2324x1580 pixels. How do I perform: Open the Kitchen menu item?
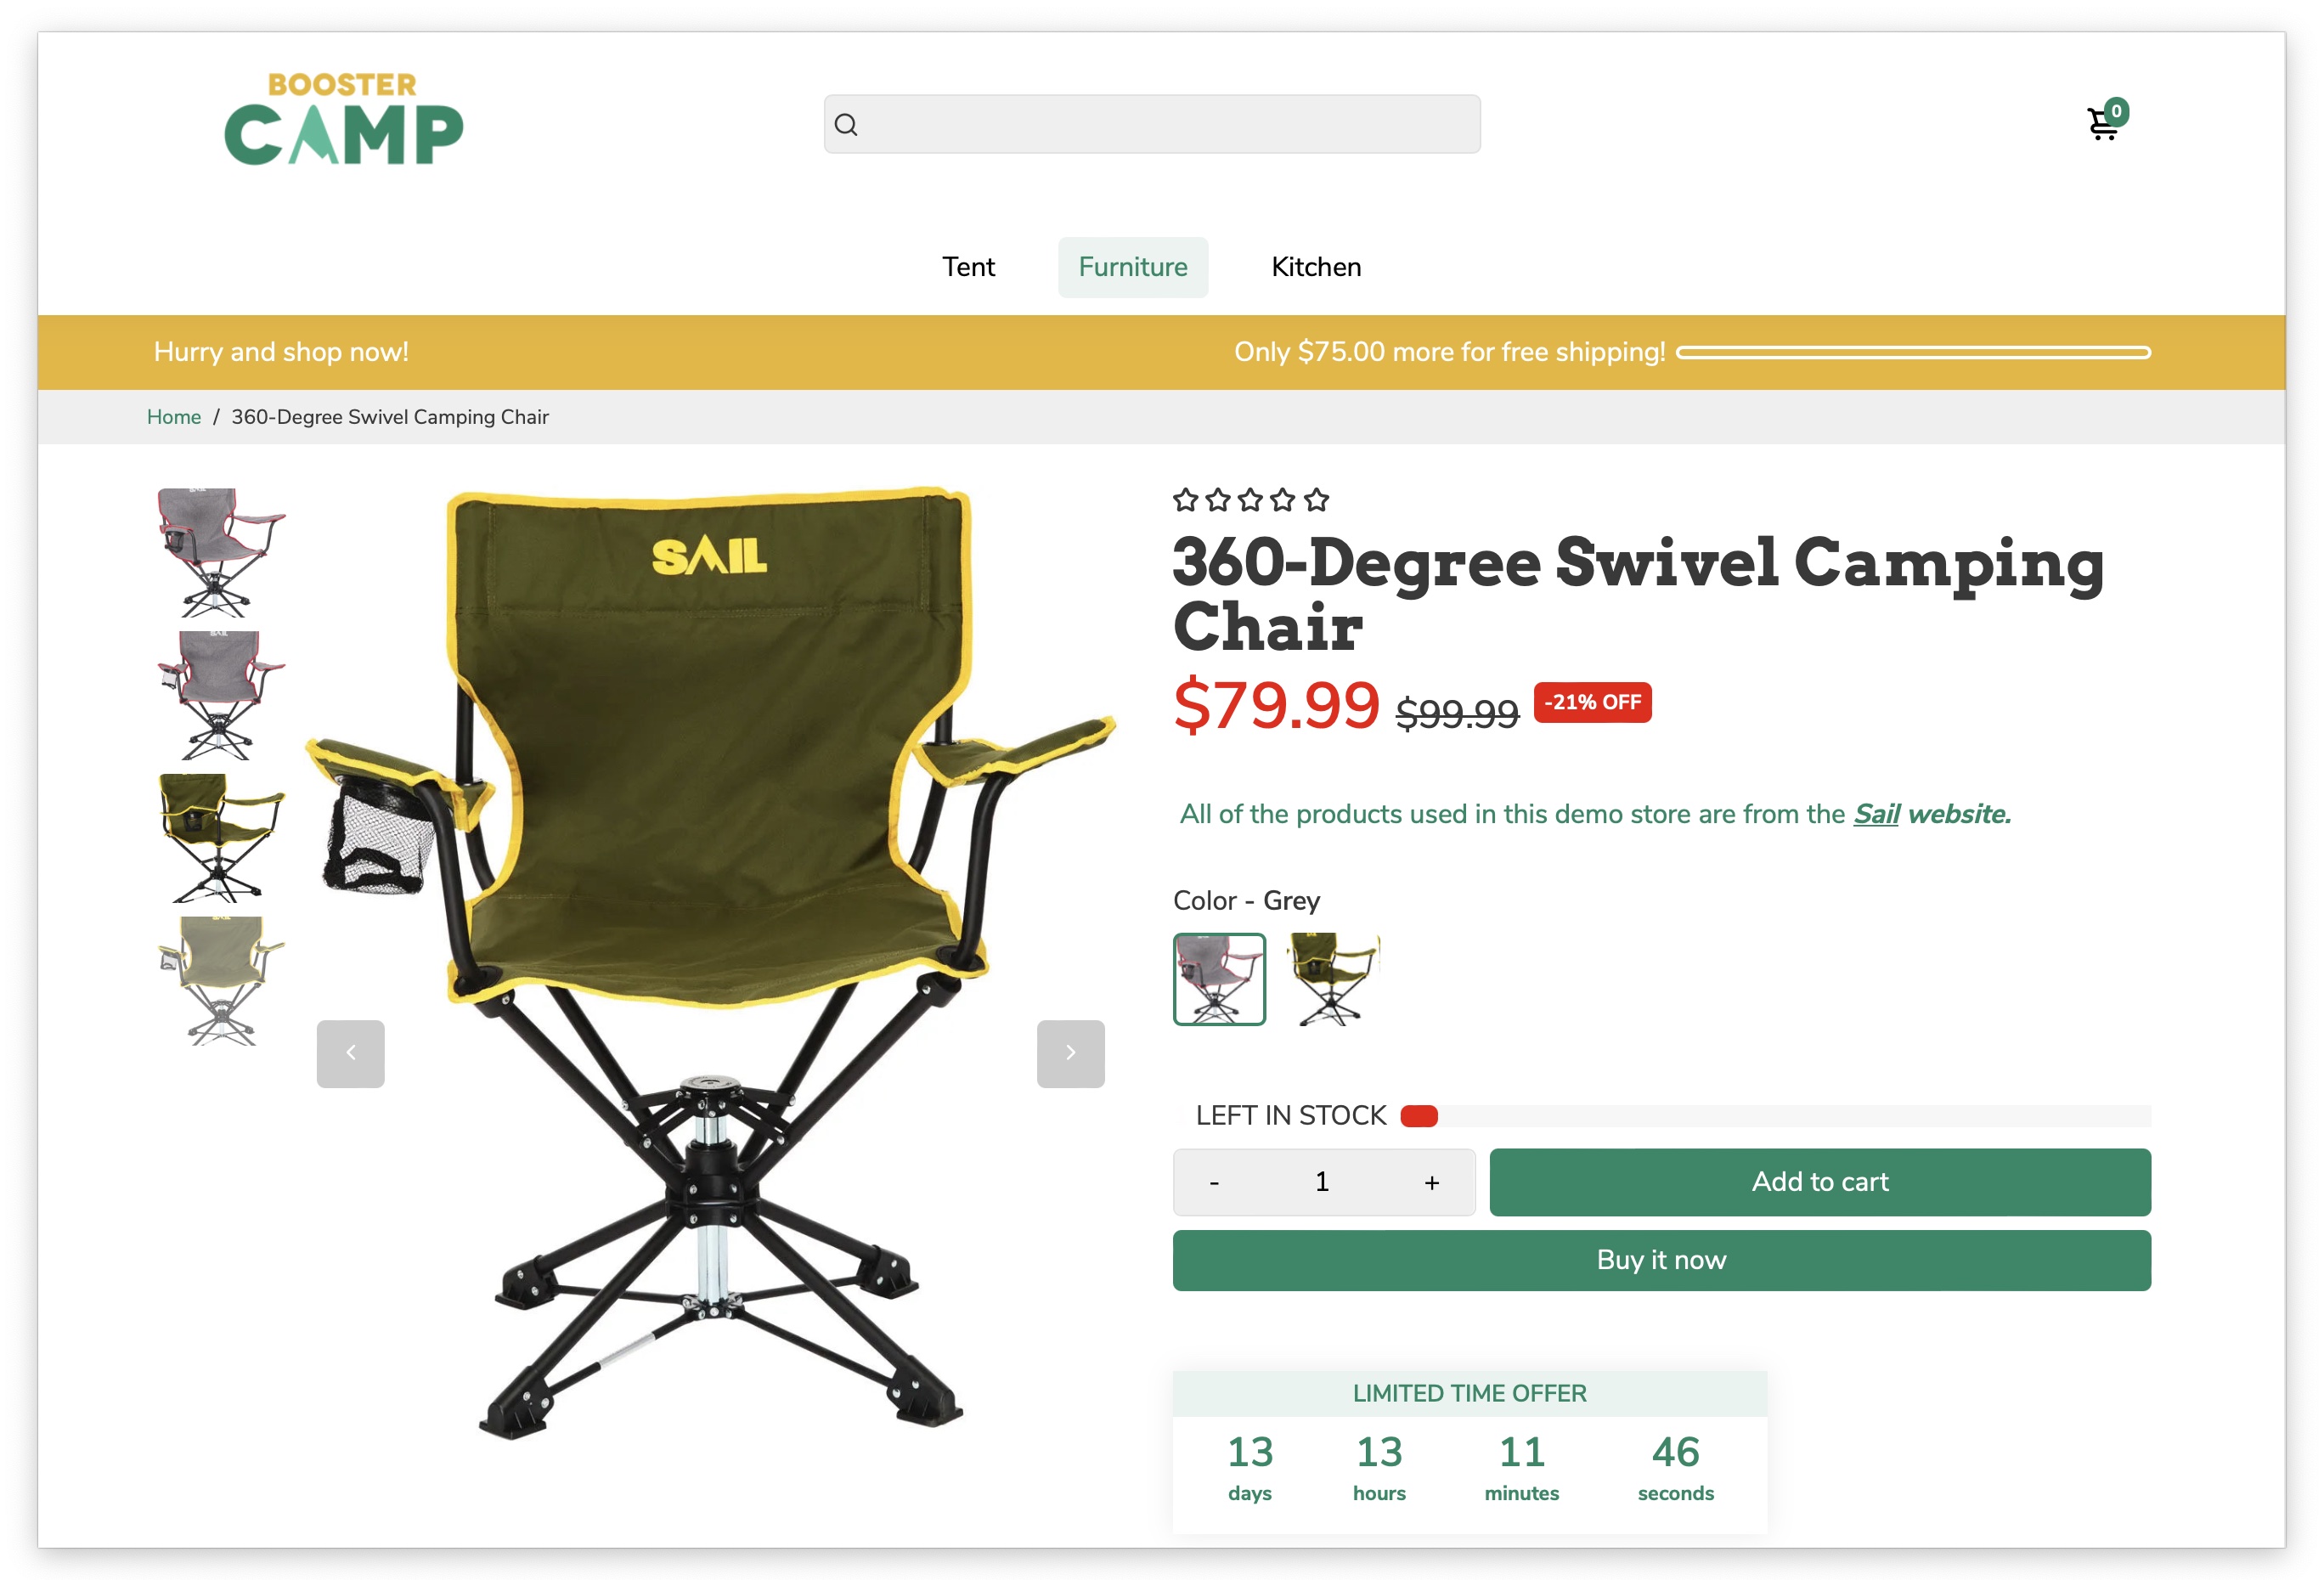tap(1315, 267)
